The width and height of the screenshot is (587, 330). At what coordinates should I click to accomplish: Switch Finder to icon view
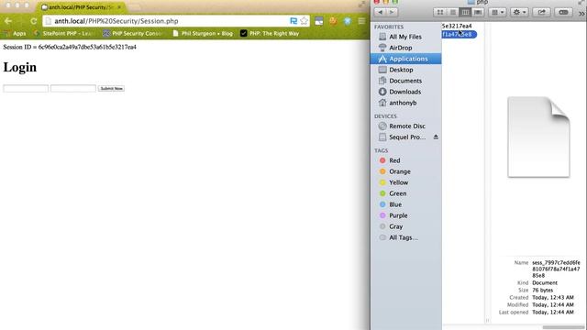(440, 12)
